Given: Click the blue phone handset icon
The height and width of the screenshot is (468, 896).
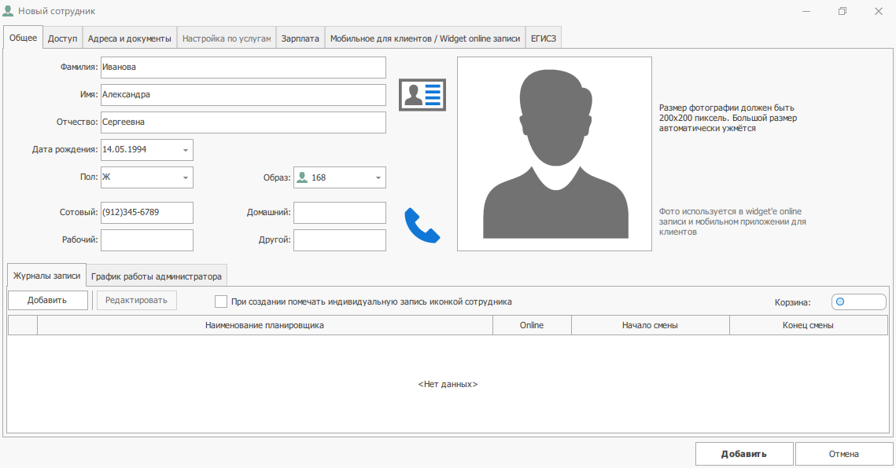Looking at the screenshot, I should click(x=422, y=225).
